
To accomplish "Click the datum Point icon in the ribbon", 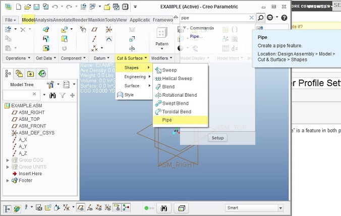I will [x=94, y=48].
